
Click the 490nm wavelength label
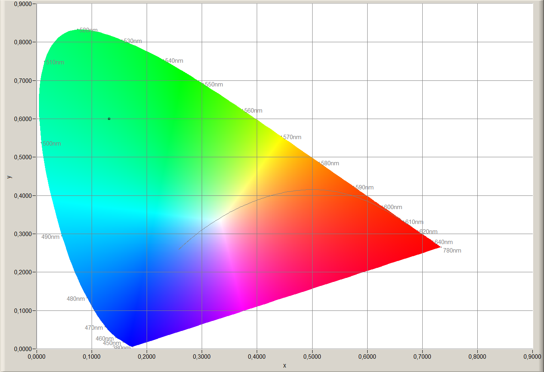pos(51,237)
